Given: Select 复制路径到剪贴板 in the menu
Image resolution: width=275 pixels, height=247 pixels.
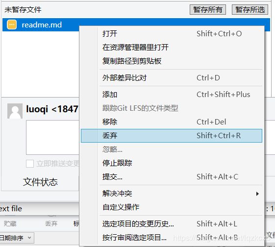Looking at the screenshot, I should [172, 61].
